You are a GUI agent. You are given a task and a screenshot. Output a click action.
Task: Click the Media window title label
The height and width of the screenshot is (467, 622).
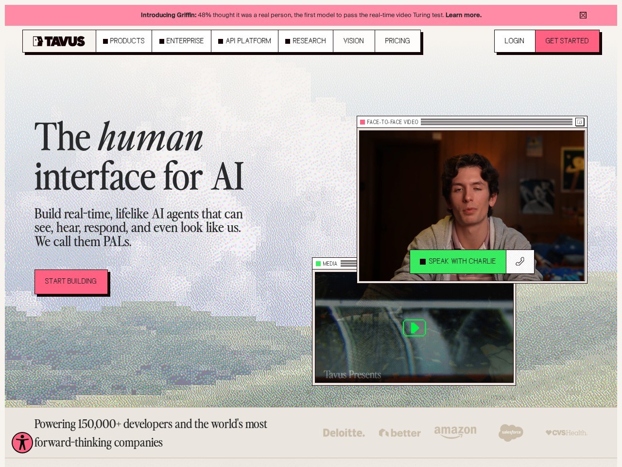[x=330, y=264]
